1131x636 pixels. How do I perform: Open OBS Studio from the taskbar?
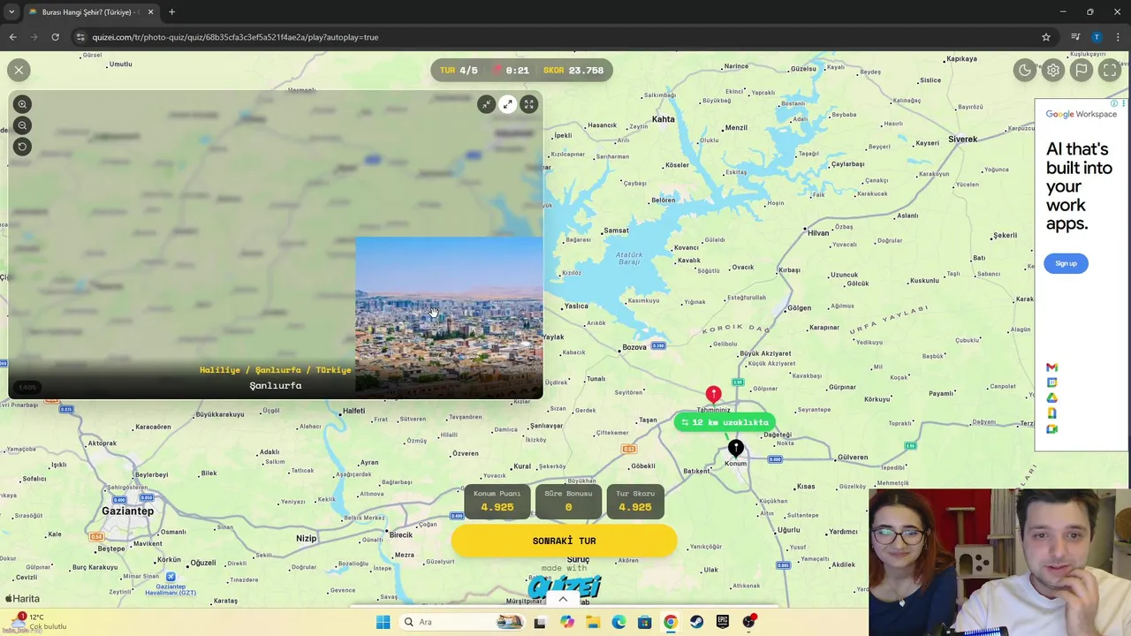click(749, 622)
